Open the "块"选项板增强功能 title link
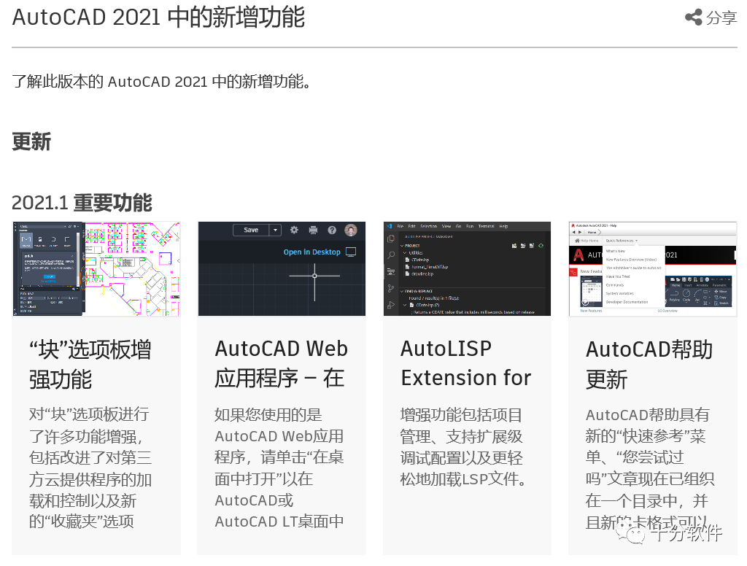This screenshot has height=566, width=747. pyautogui.click(x=90, y=365)
